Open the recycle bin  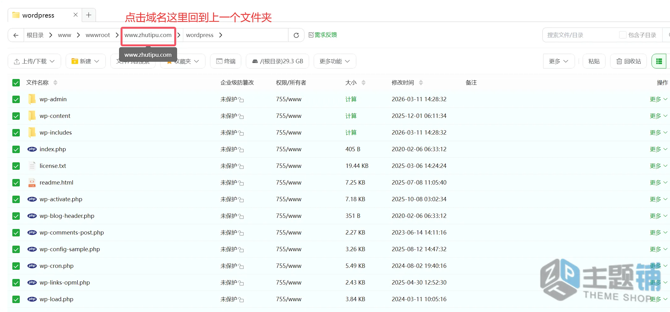pyautogui.click(x=628, y=61)
